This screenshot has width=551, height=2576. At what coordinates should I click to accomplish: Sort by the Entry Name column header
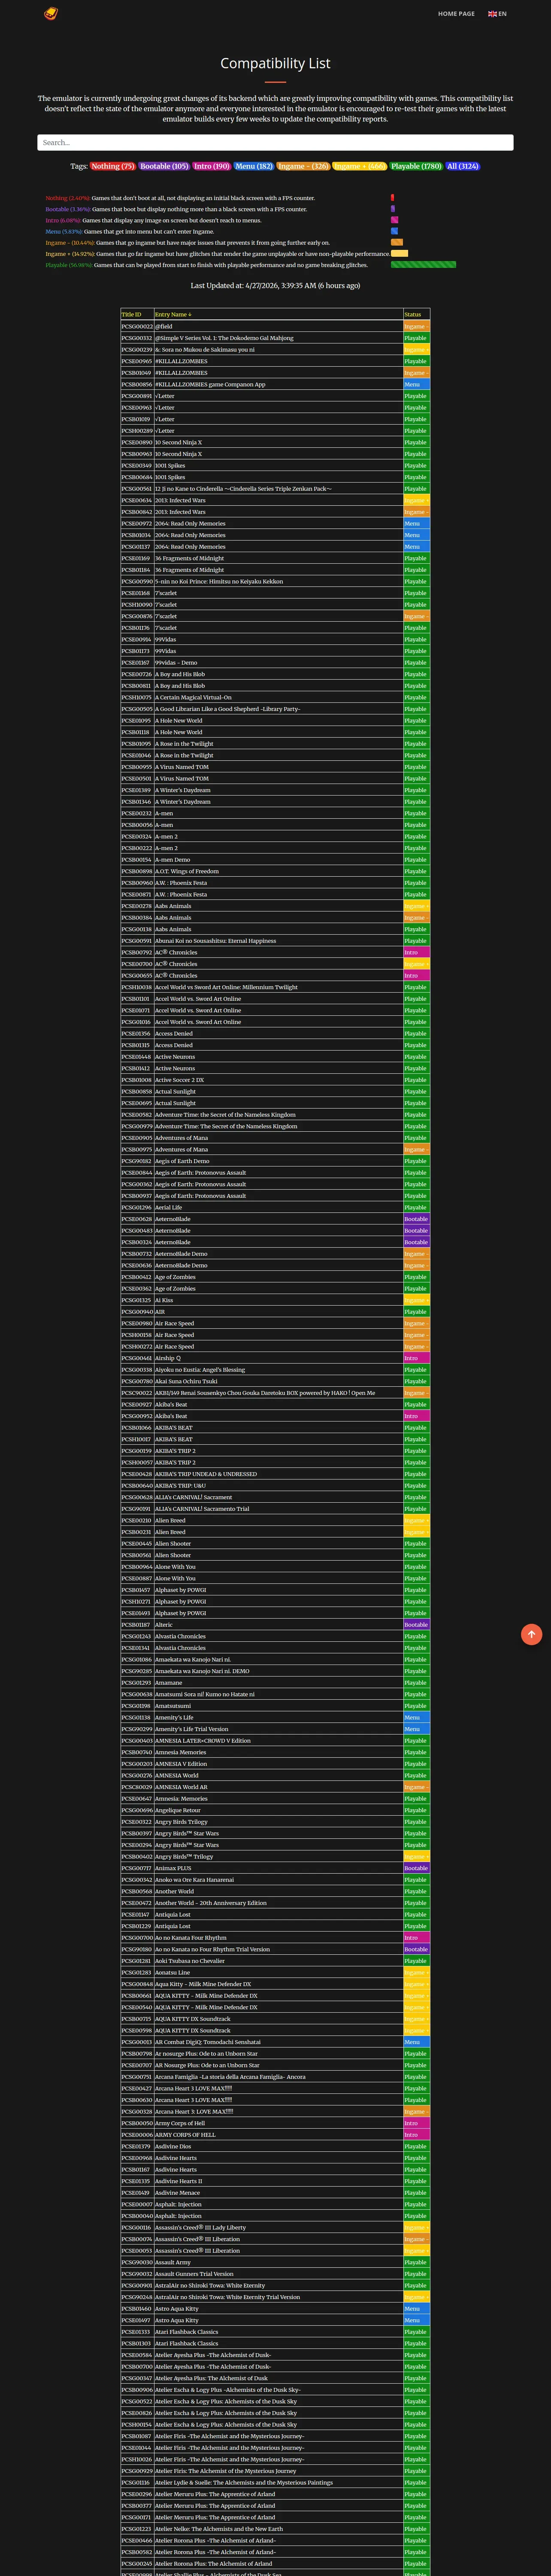point(173,314)
